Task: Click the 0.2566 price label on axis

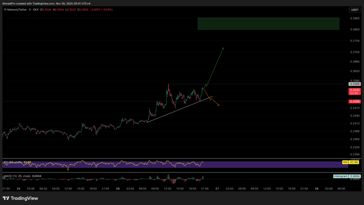Action: 355,84
